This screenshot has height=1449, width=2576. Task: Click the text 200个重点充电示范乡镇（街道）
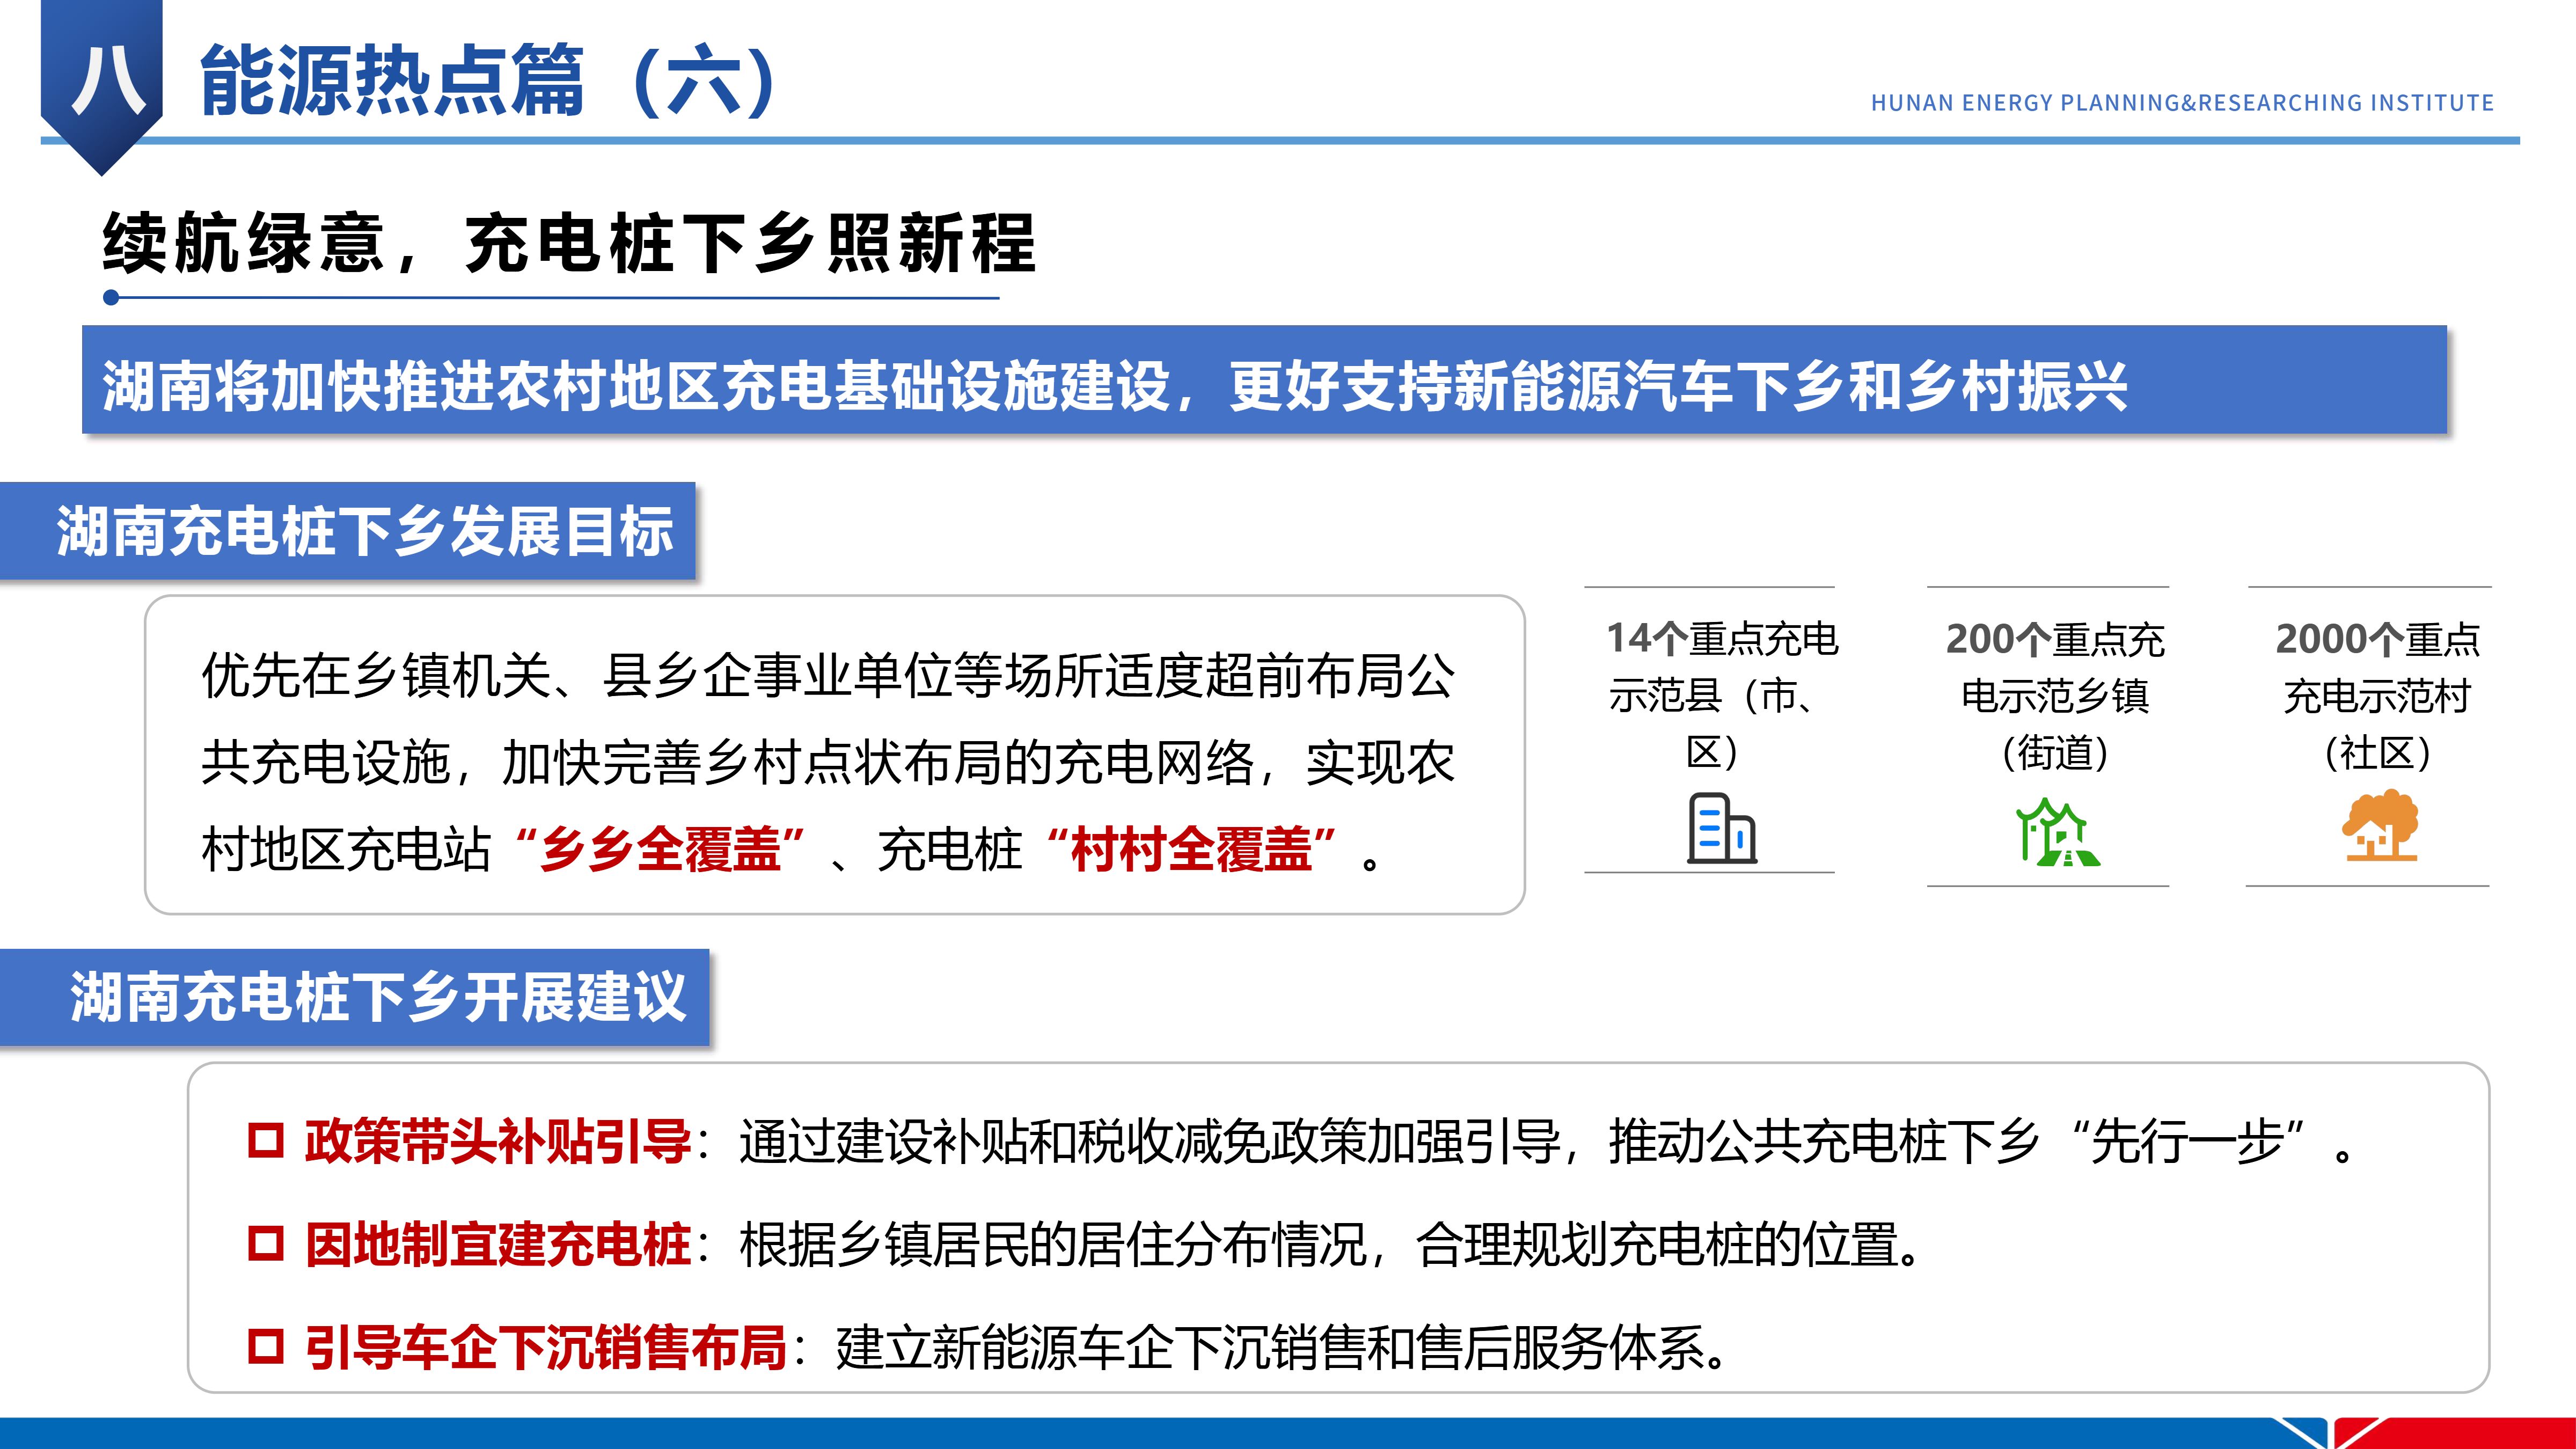pos(2055,695)
